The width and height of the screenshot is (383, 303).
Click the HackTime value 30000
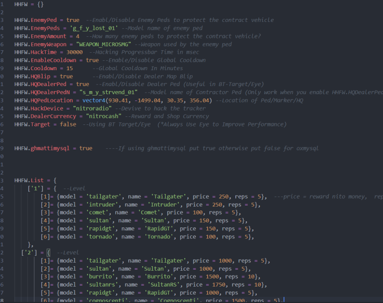click(75, 52)
